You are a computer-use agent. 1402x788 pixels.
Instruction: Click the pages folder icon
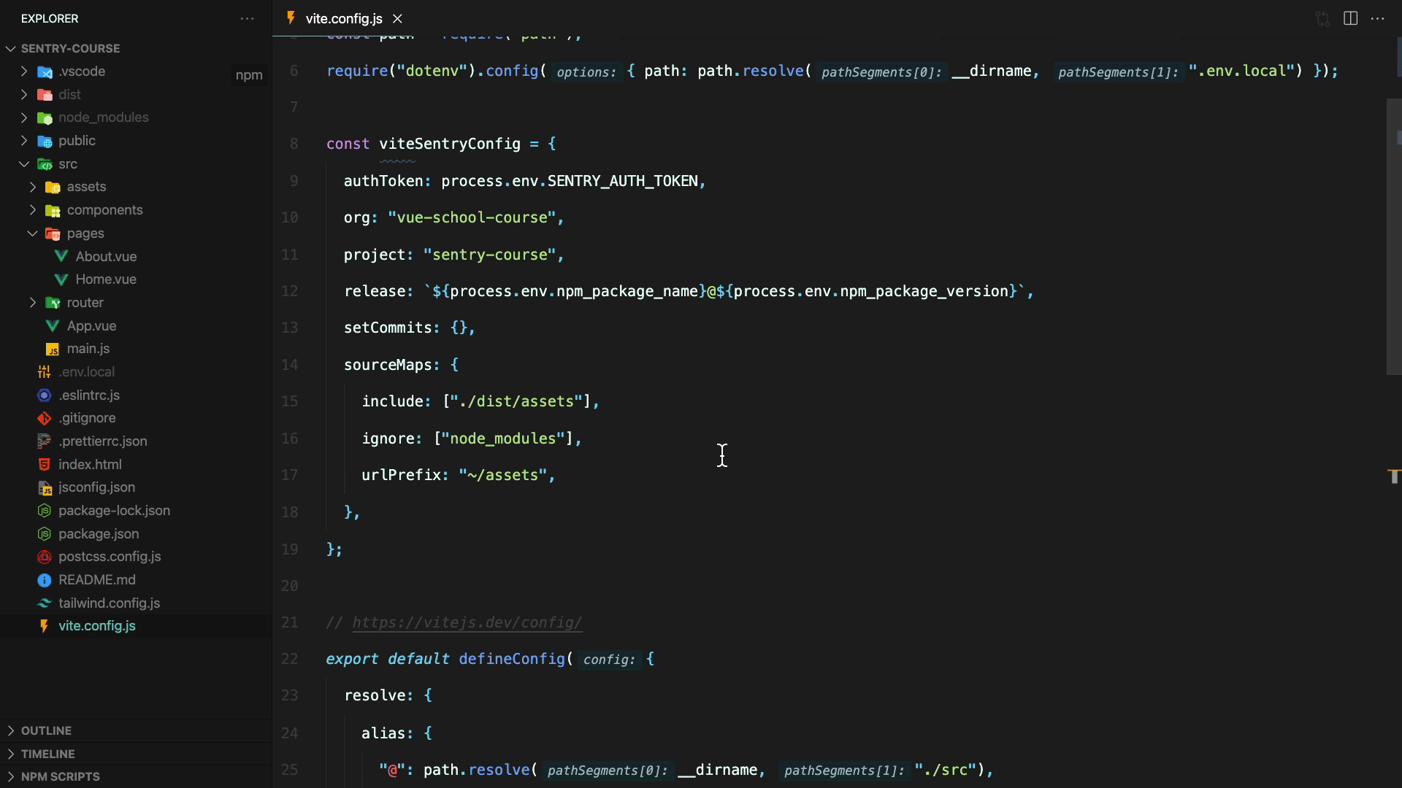click(53, 233)
